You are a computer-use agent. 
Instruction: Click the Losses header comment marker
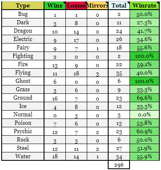[86, 3]
